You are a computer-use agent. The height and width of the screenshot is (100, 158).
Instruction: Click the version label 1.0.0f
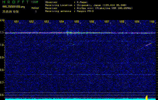pyautogui.click(x=35, y=2)
